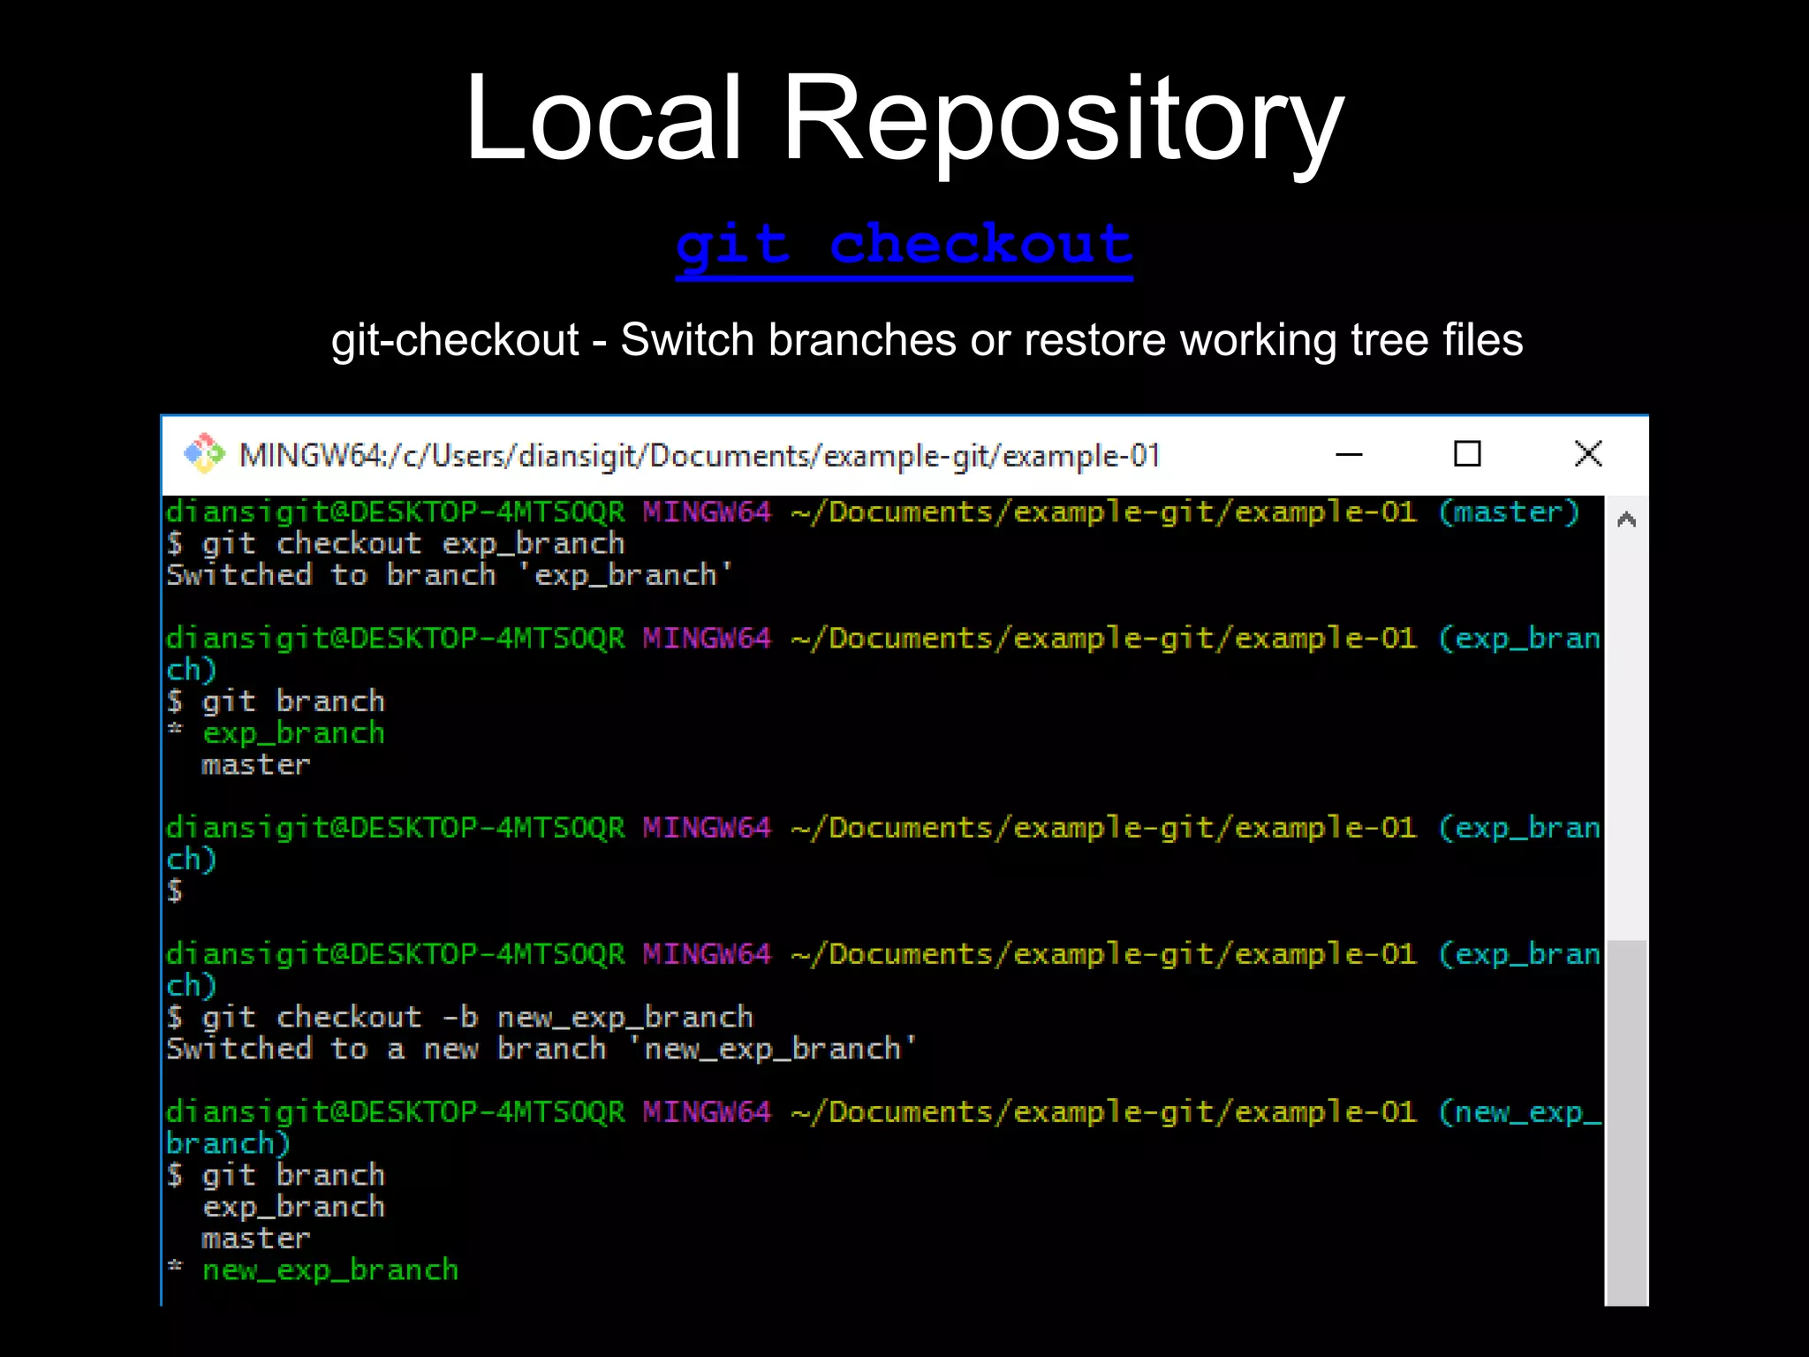Click the "Local Repository" slide heading
The image size is (1809, 1357).
(904, 118)
